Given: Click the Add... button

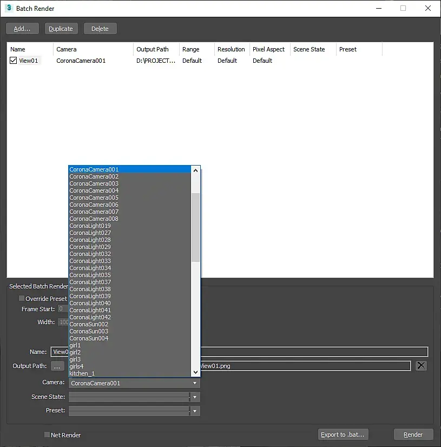Looking at the screenshot, I should [22, 29].
